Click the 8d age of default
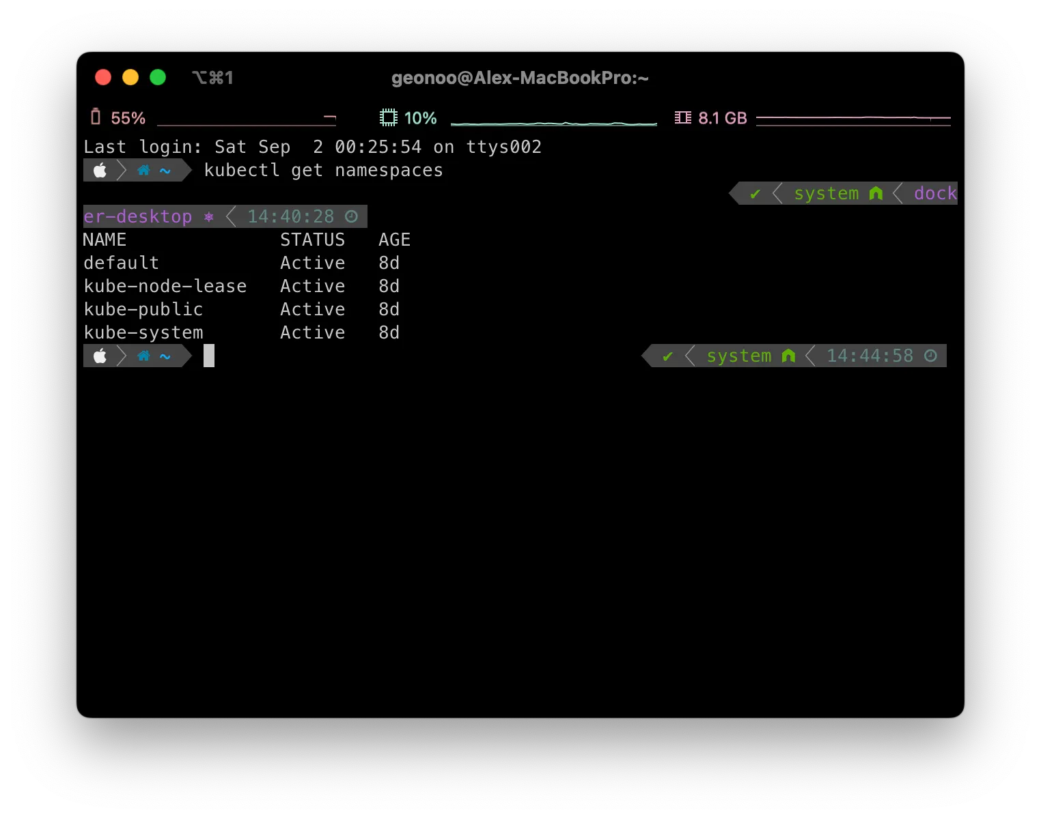The image size is (1041, 819). click(x=389, y=263)
